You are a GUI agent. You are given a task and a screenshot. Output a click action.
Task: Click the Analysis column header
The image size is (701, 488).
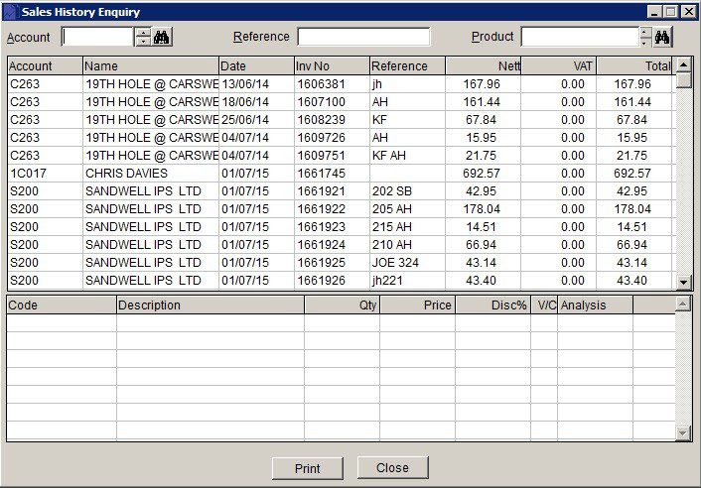click(x=595, y=305)
